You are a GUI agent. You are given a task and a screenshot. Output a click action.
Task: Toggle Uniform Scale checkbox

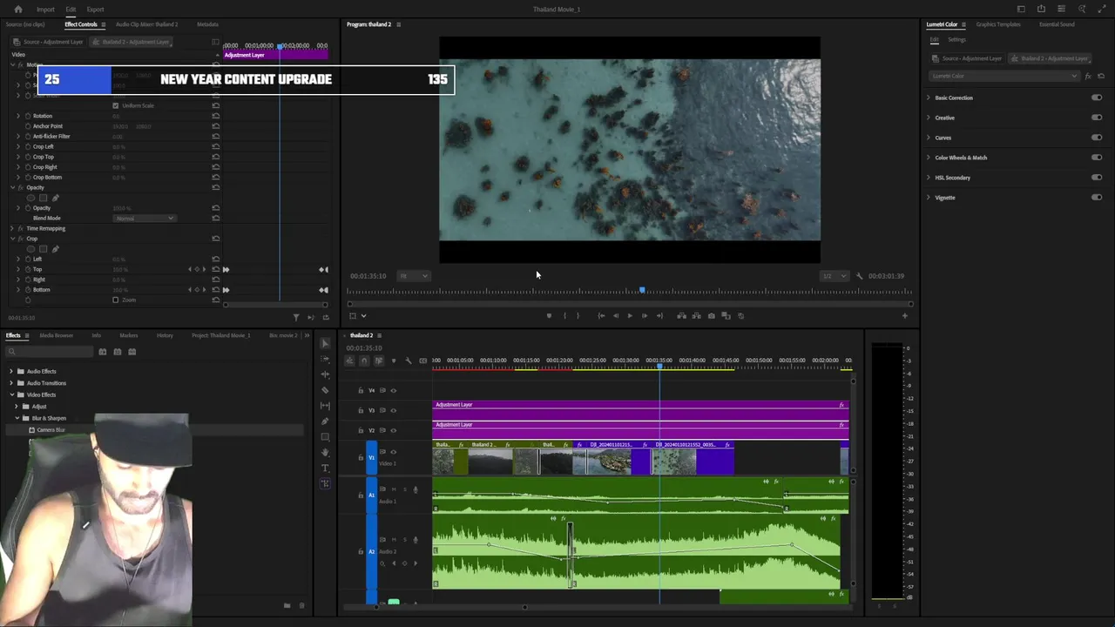(x=116, y=105)
